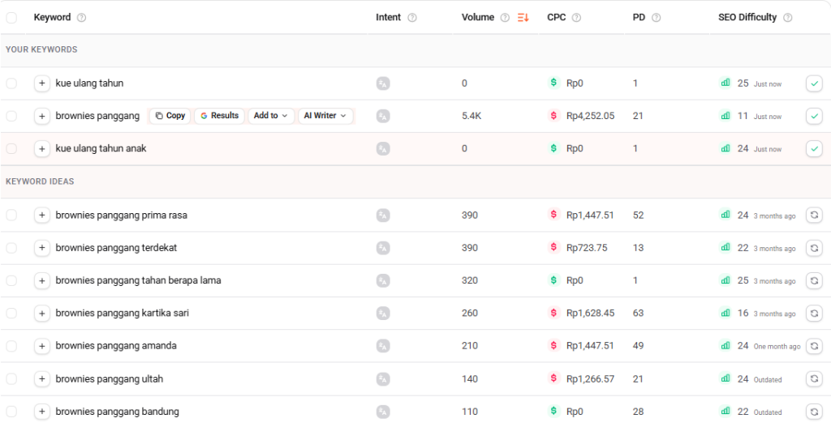831x427 pixels.
Task: Add 'brownies panggang amanda' with plus button
Action: (42, 346)
